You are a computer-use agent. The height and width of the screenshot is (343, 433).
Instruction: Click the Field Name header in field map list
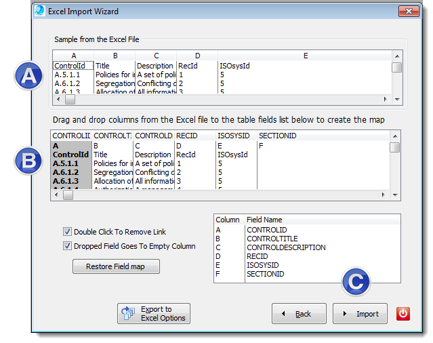[323, 220]
